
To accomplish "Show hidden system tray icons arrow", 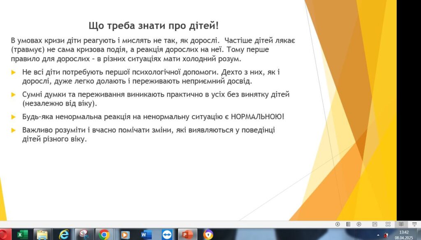I will 378,235.
